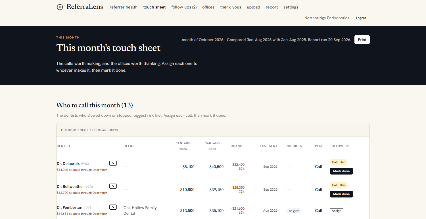Click the Dentist column header
The image size is (426, 219).
64,146
